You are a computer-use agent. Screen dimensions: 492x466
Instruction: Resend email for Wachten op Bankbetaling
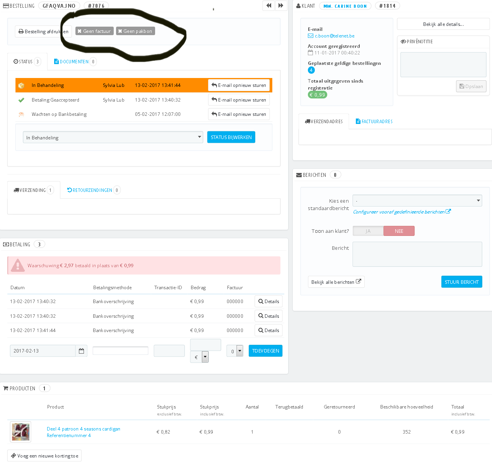(x=239, y=114)
